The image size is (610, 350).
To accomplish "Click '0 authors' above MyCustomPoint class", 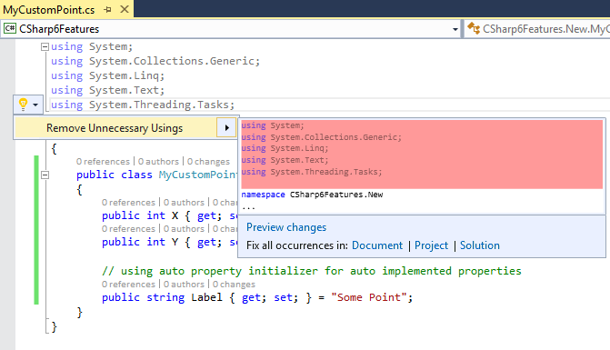I will [x=158, y=162].
